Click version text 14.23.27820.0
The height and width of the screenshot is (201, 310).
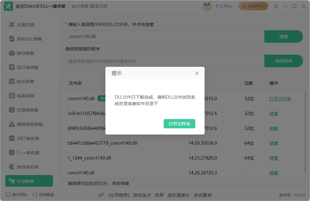pos(203,158)
